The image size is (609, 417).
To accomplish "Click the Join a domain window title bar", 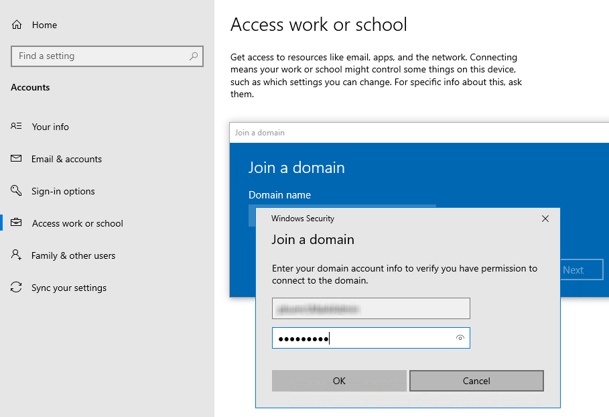I will tap(419, 133).
